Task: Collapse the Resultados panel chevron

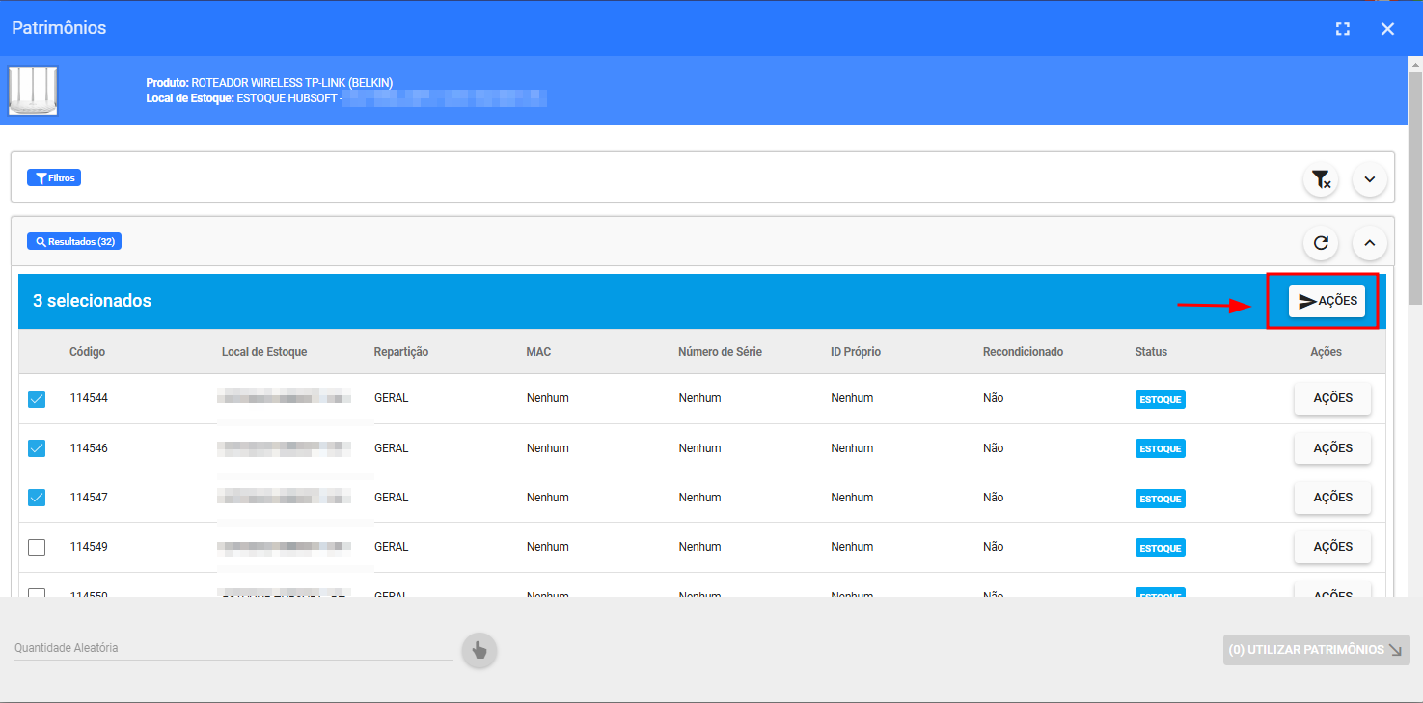Action: pyautogui.click(x=1369, y=243)
